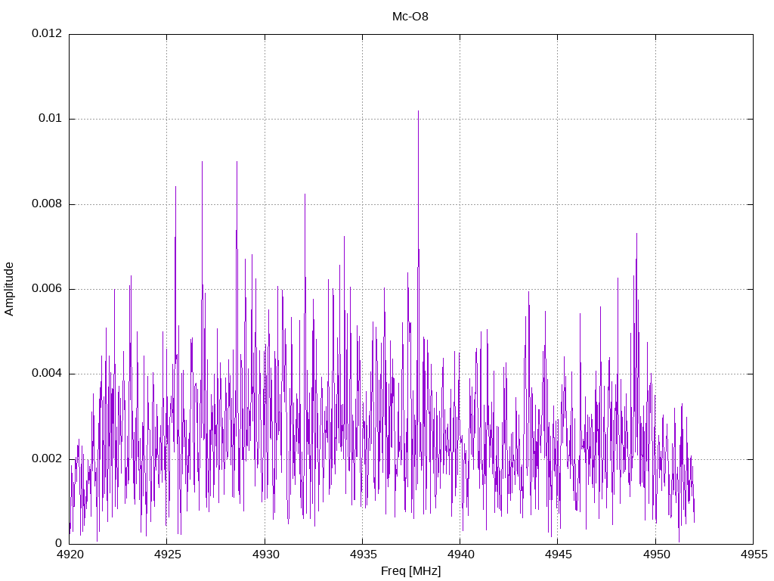Click the 4935 x-axis tick label
This screenshot has width=774, height=581.
[x=363, y=555]
